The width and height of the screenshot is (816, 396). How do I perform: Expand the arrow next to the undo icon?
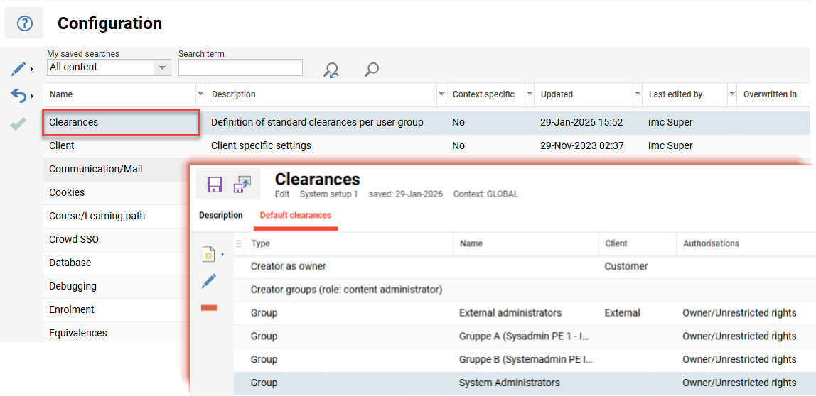(x=32, y=96)
